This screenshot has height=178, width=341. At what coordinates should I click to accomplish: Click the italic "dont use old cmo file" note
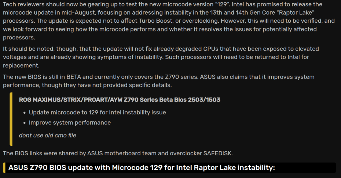(x=48, y=135)
